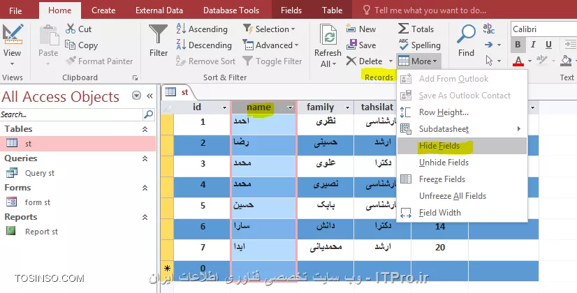Click the Find magnifier icon

[x=466, y=35]
